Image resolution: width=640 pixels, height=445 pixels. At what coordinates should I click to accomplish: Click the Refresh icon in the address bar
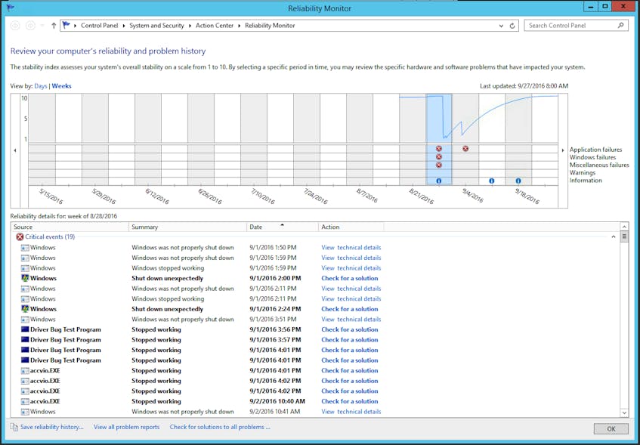pos(513,25)
